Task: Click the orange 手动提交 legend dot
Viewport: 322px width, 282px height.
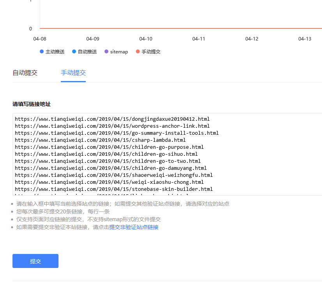Action: point(138,52)
